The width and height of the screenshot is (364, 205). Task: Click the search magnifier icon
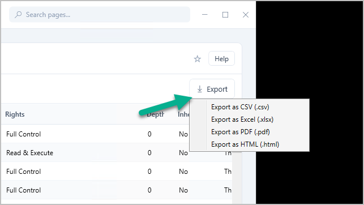tap(18, 15)
